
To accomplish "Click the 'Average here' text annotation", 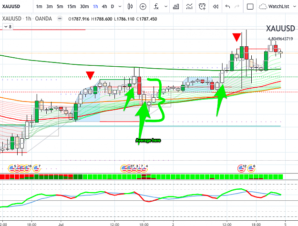I will [x=148, y=141].
